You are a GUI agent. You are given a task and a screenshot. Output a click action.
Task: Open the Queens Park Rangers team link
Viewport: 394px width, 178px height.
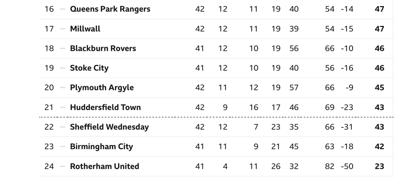(x=110, y=9)
